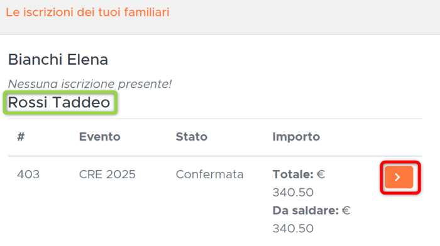Select the Rossi Taddeo family member name
Image resolution: width=440 pixels, height=246 pixels.
pyautogui.click(x=59, y=102)
